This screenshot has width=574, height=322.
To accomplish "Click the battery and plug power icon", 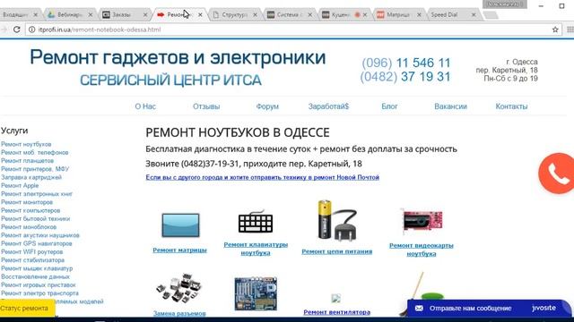I will 337,220.
